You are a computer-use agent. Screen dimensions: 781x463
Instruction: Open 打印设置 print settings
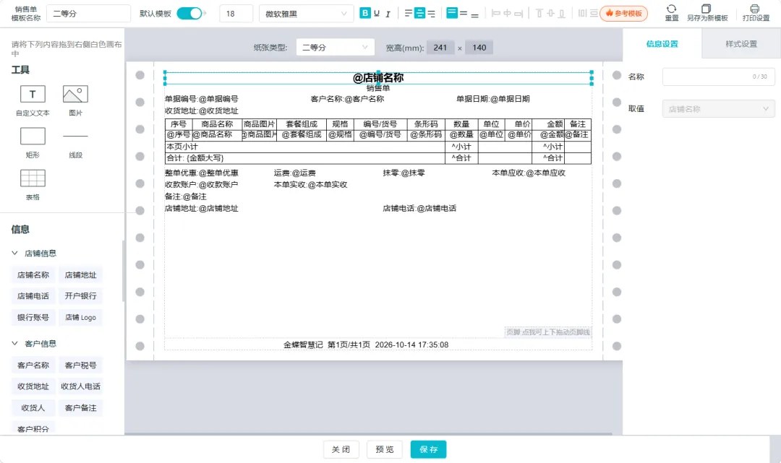click(x=756, y=13)
